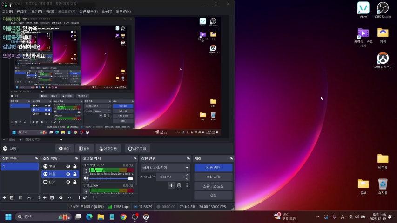
Task: Click the 녹화 시작 start recording button
Action: pyautogui.click(x=213, y=177)
